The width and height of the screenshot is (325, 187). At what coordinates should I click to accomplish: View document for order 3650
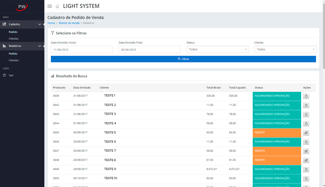pyautogui.click(x=306, y=179)
